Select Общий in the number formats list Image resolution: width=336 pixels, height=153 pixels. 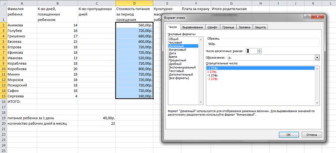coord(183,39)
